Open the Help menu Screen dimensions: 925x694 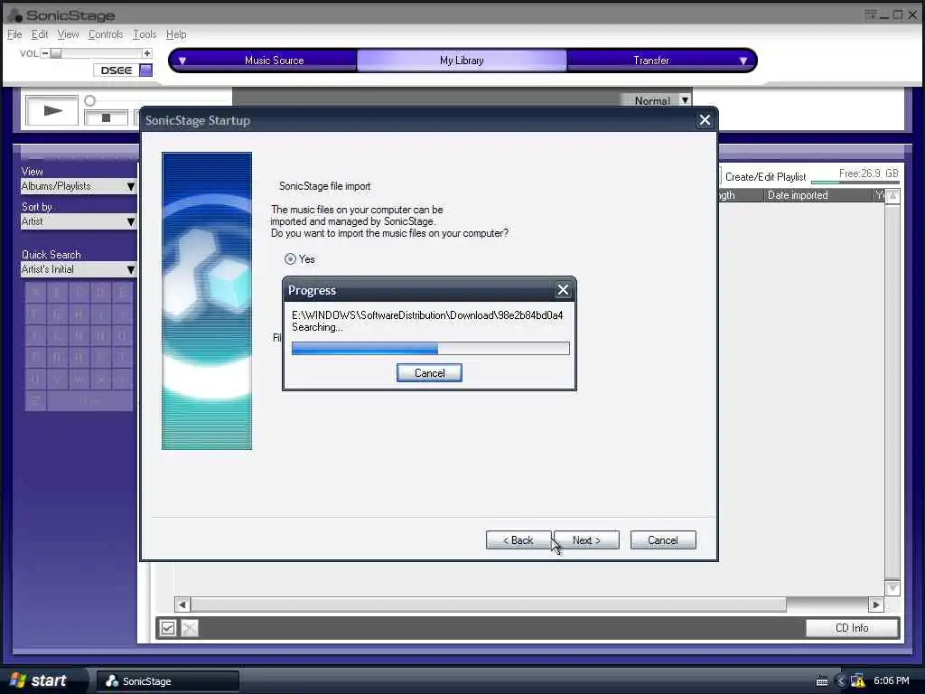[x=176, y=34]
